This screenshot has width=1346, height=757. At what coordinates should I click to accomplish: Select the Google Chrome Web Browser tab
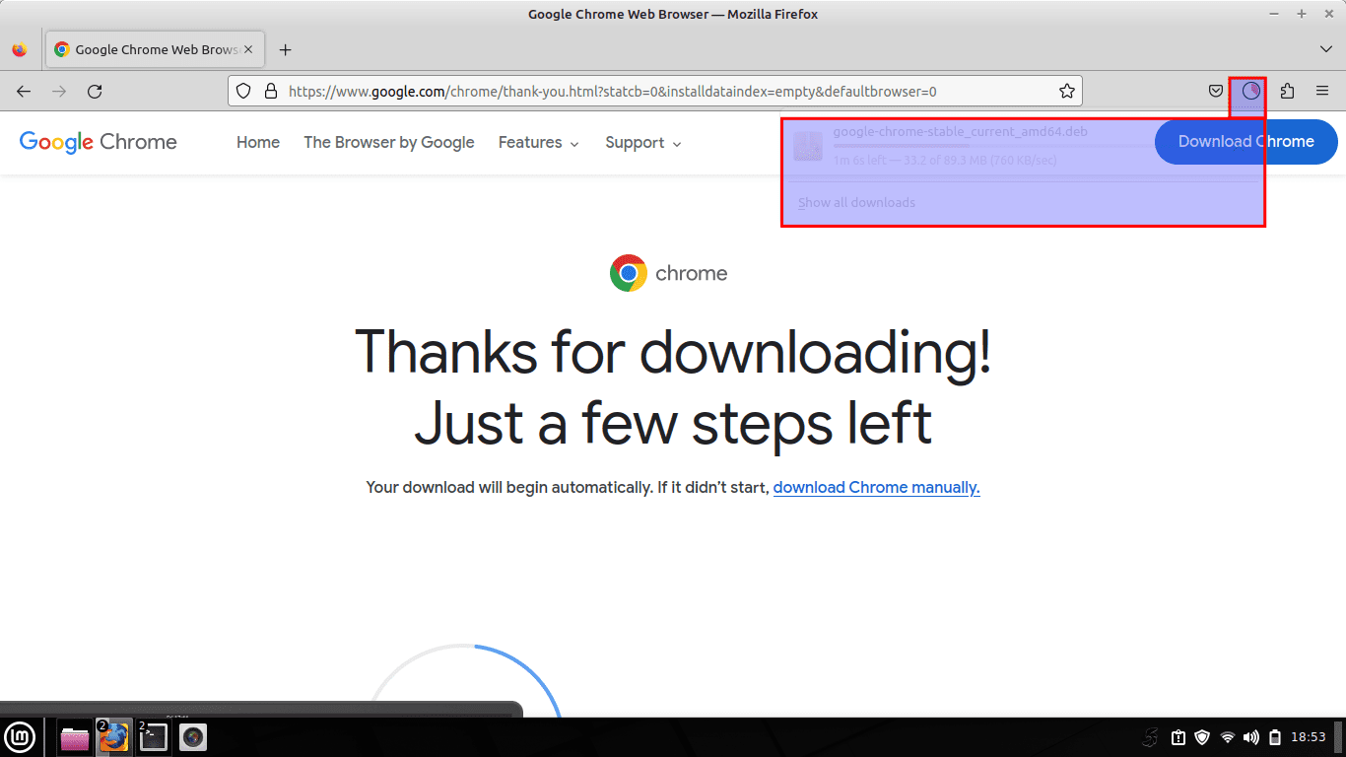click(154, 49)
